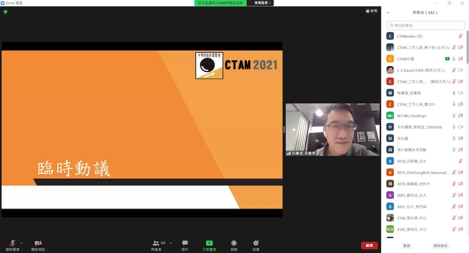This screenshot has width=469, height=253.
Task: Select participant 0138_陳永傑_中山
Action: (425, 218)
